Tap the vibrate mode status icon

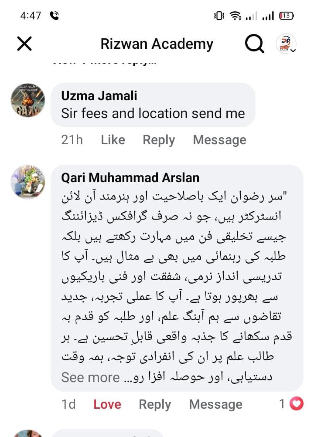pyautogui.click(x=218, y=16)
